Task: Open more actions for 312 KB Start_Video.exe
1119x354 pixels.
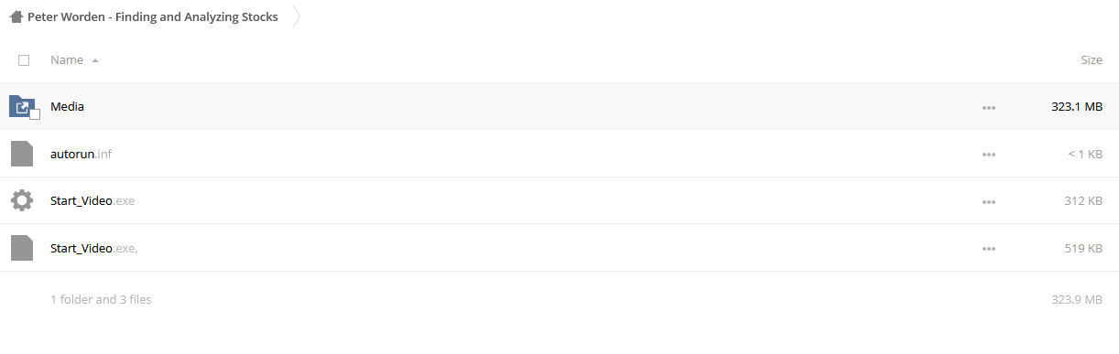Action: point(988,201)
